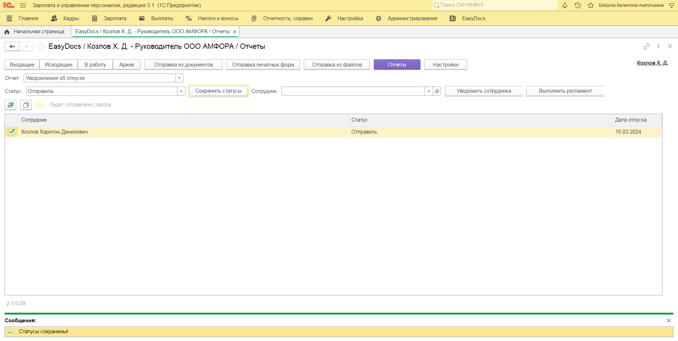This screenshot has width=678, height=341.
Task: Switch to Входящие tab
Action: click(x=22, y=65)
